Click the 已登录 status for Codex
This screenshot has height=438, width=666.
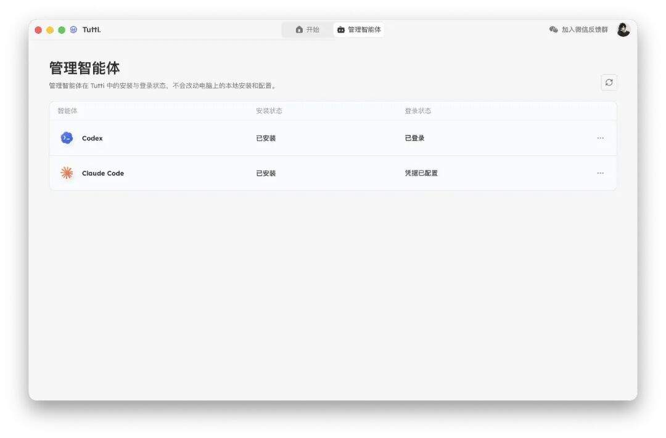point(414,138)
